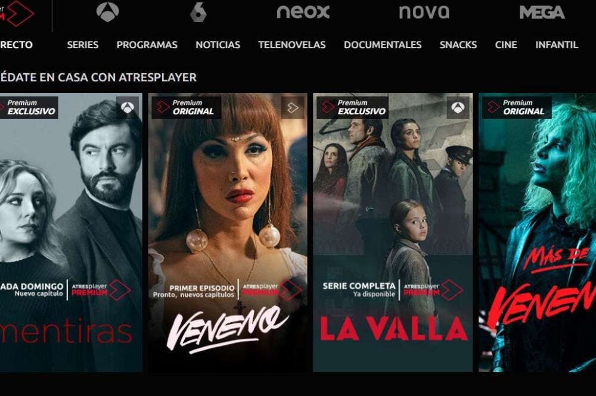Open the Mentiras series poster
The image size is (596, 396).
pyautogui.click(x=71, y=232)
